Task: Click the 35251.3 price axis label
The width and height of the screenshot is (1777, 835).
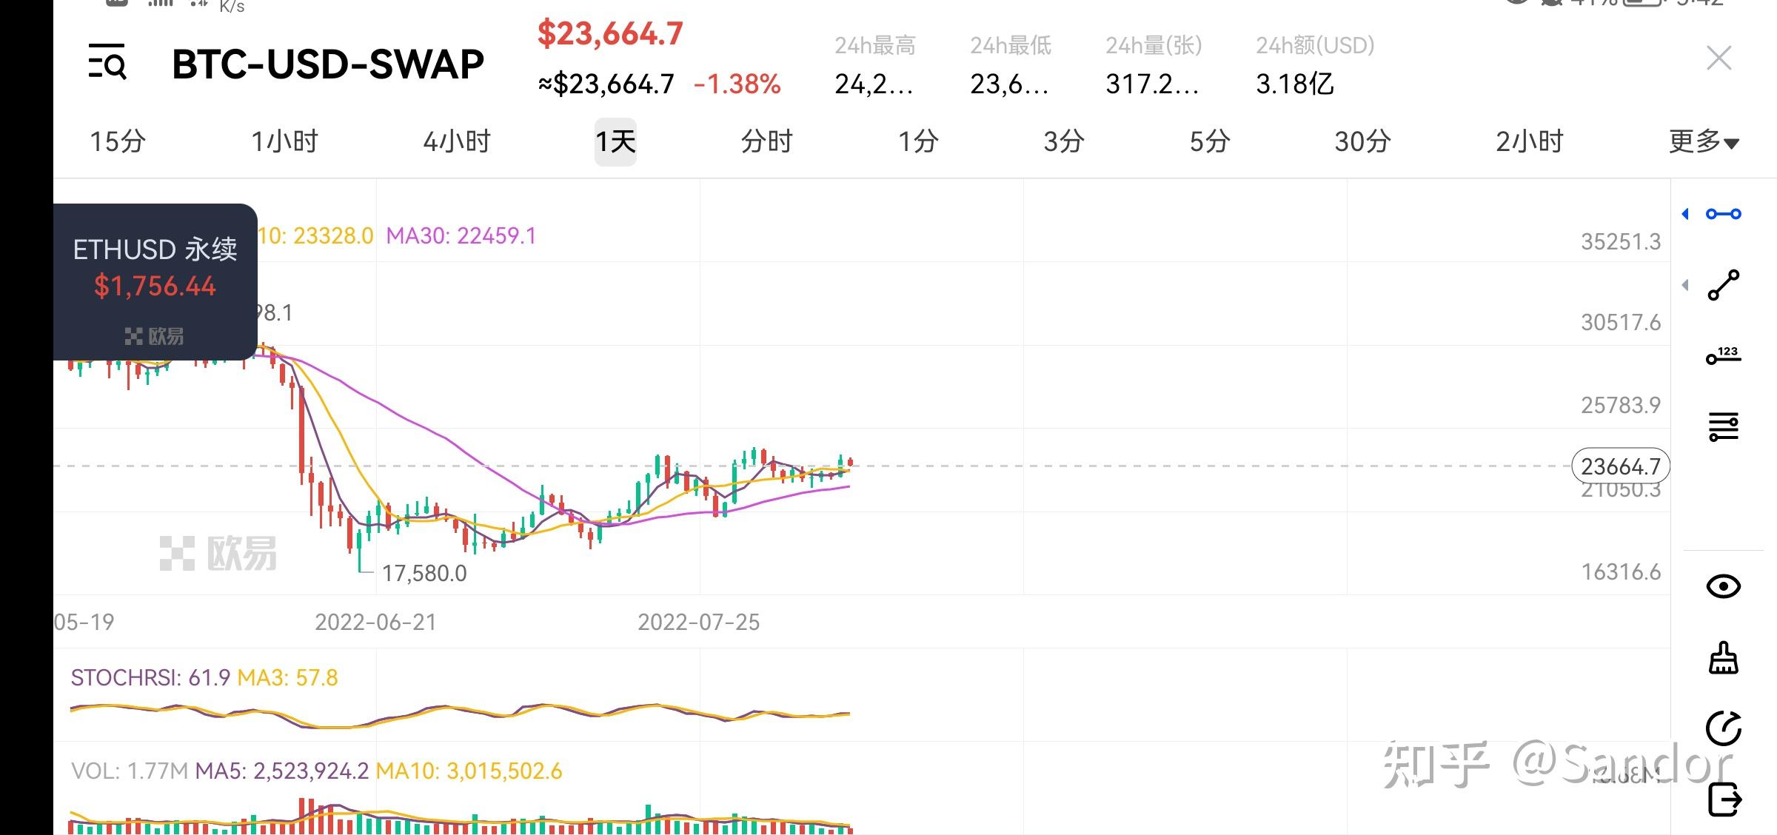Action: pos(1621,242)
